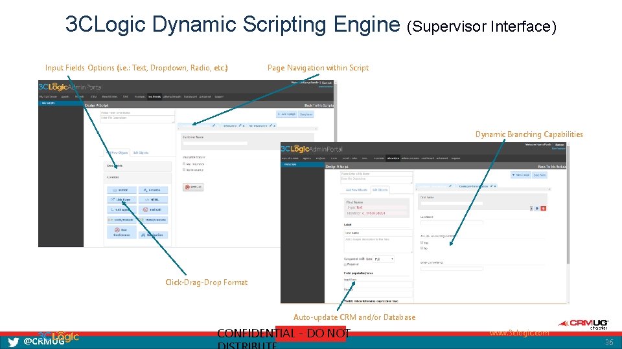Open Athena Reports menu in left portal
The width and height of the screenshot is (622, 349).
point(172,96)
